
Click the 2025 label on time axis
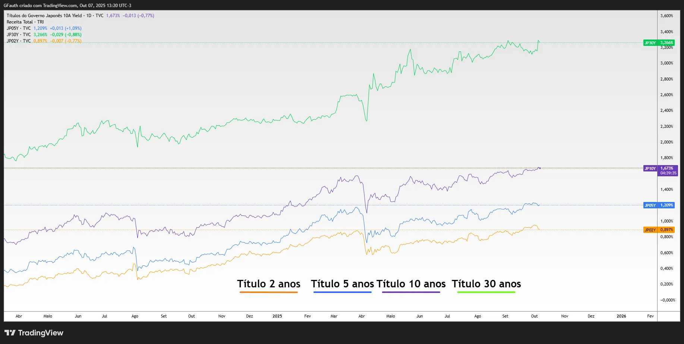(277, 316)
